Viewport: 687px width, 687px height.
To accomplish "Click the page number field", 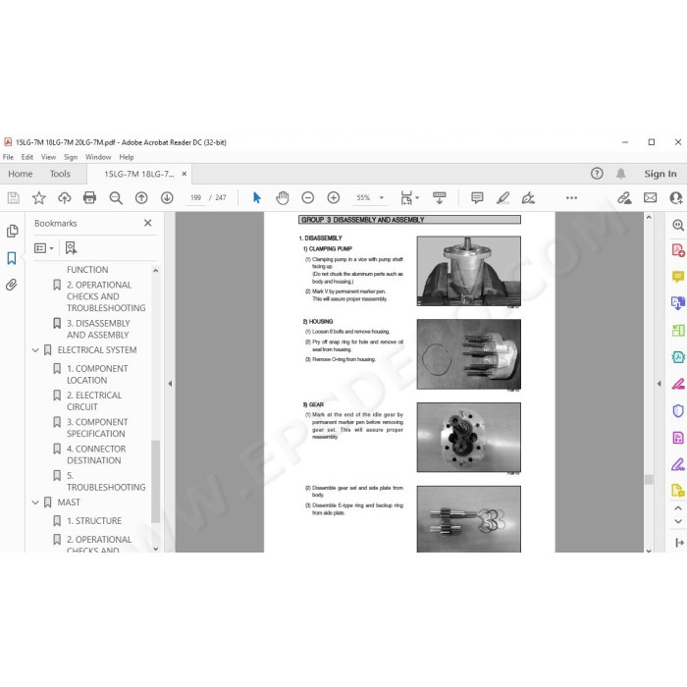I will (195, 198).
